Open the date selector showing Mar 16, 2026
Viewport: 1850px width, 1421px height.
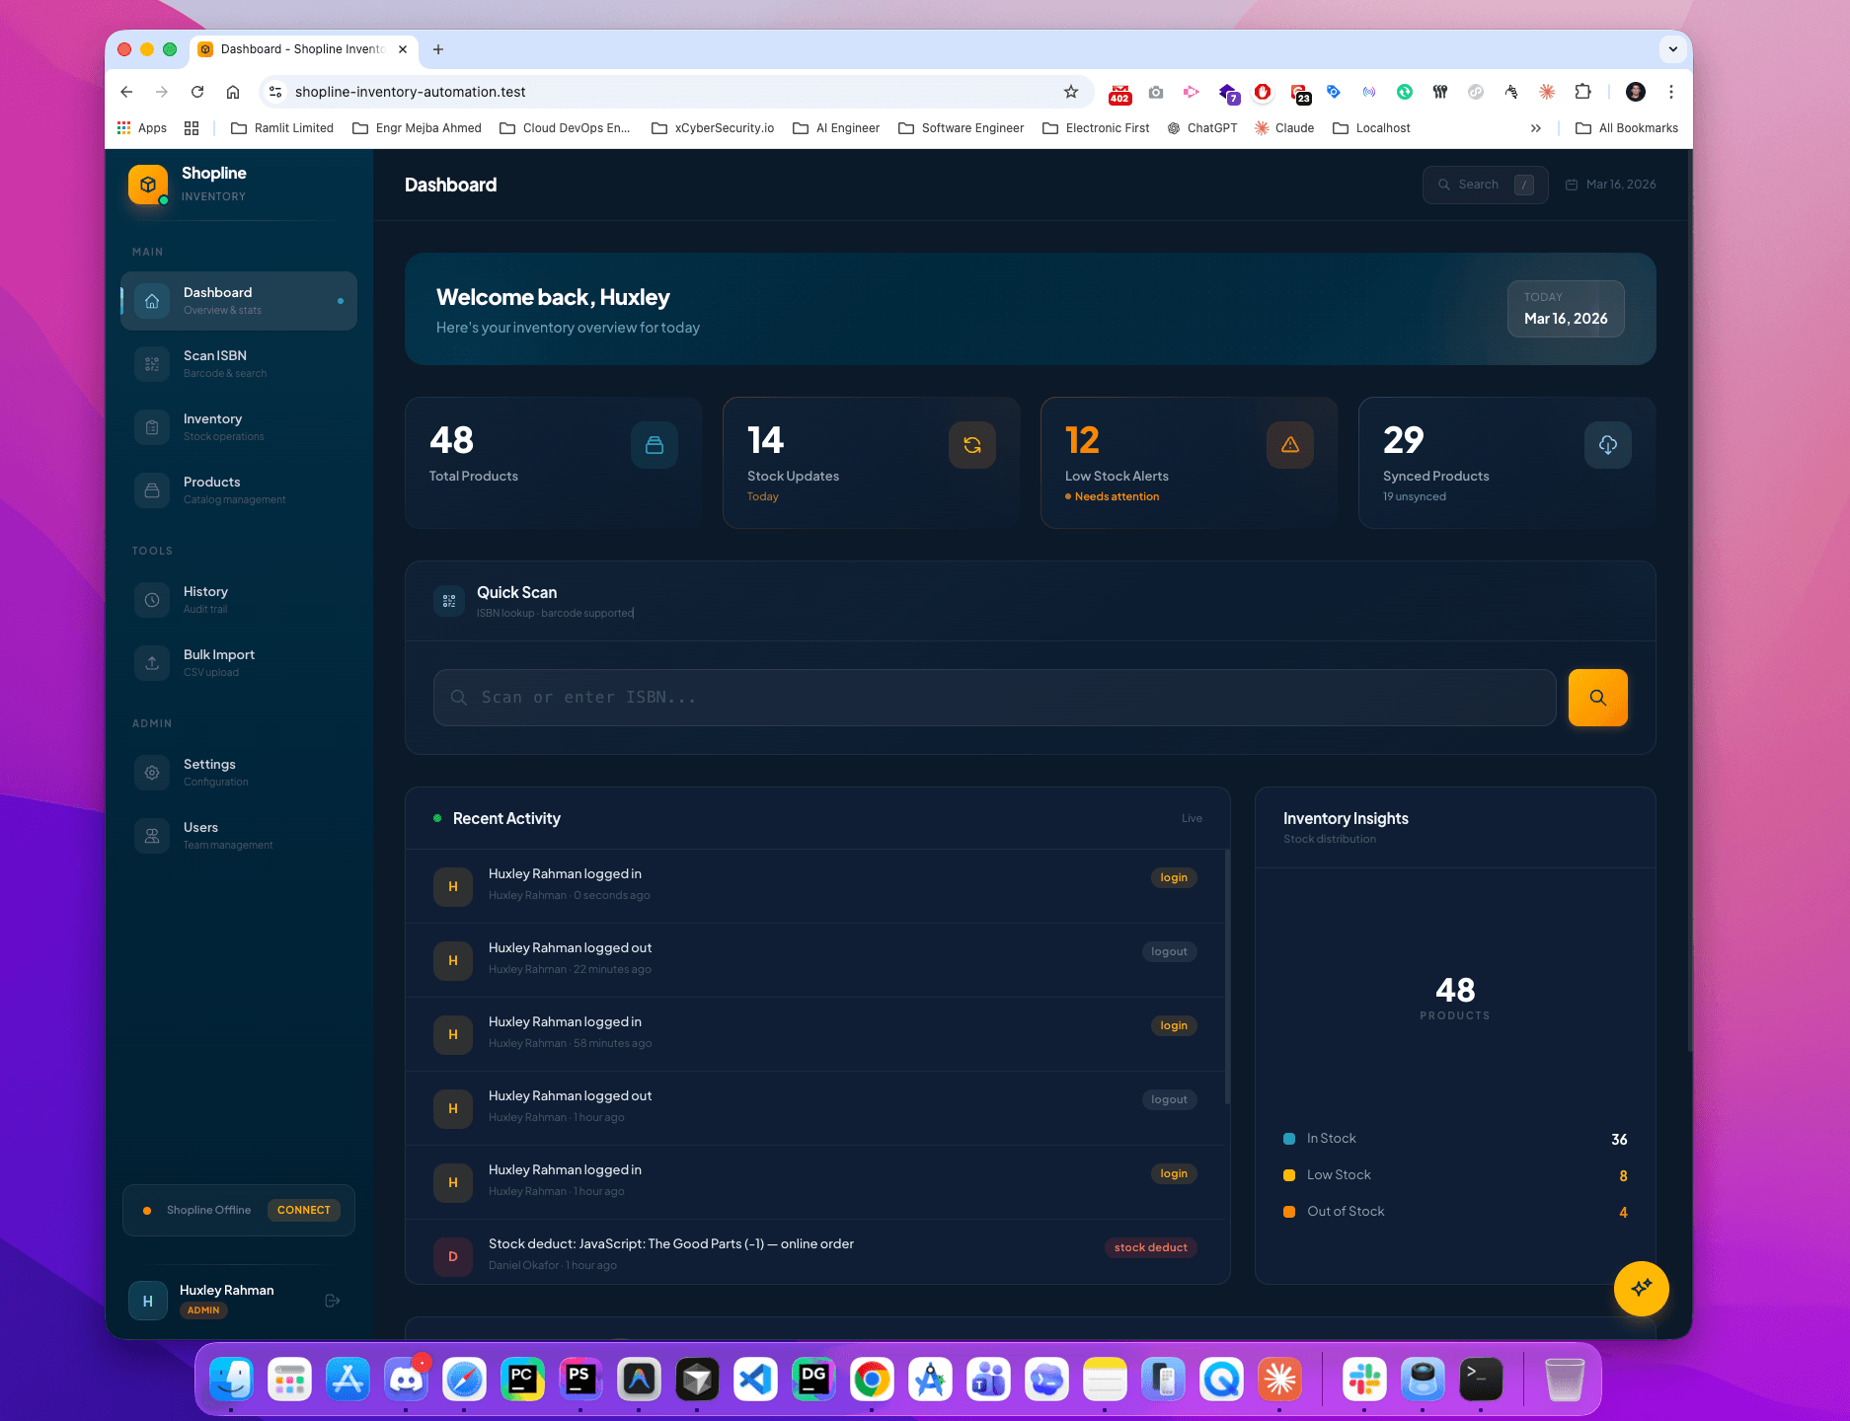[x=1610, y=185]
